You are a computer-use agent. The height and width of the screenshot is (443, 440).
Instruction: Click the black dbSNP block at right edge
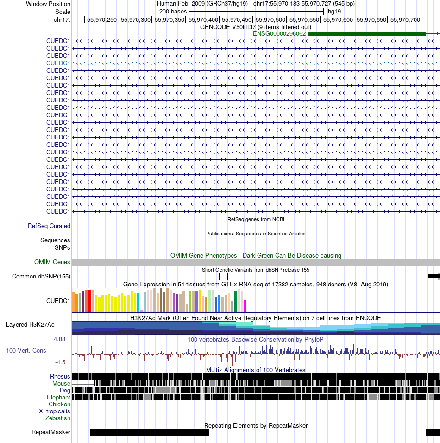pyautogui.click(x=434, y=276)
